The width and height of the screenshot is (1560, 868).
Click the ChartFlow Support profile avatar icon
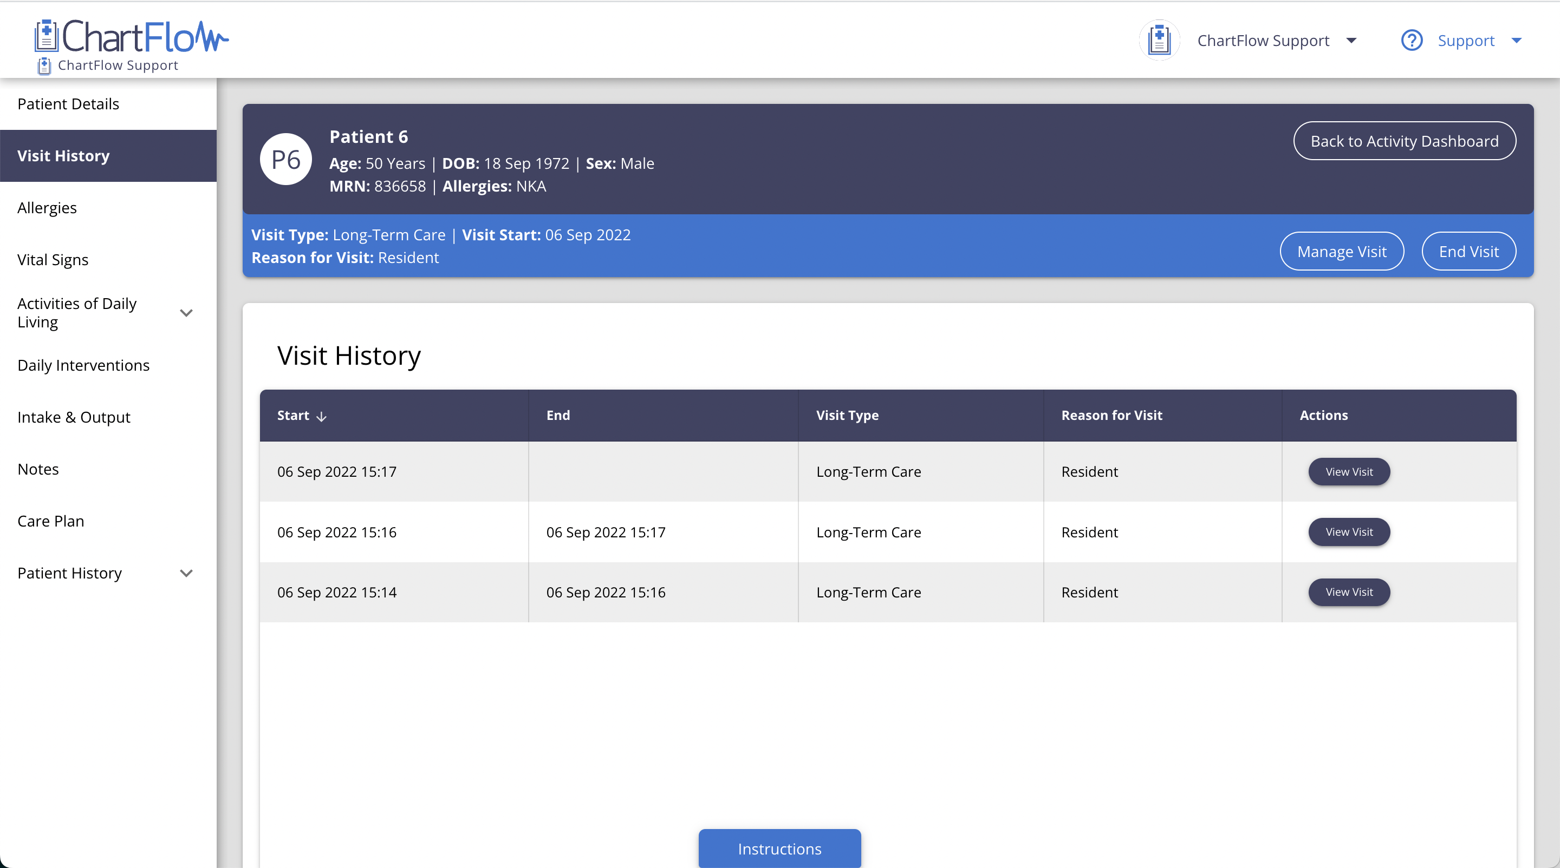tap(1159, 41)
